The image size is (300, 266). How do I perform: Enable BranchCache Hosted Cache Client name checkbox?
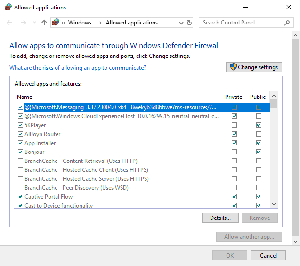(x=20, y=170)
